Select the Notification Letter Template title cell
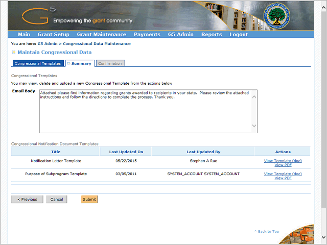The image size is (327, 245). coord(56,161)
